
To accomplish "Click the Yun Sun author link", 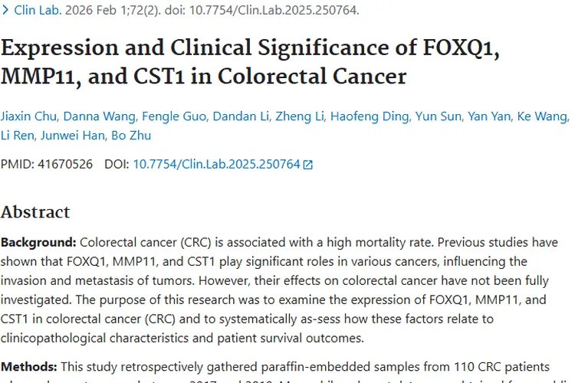I will click(438, 116).
